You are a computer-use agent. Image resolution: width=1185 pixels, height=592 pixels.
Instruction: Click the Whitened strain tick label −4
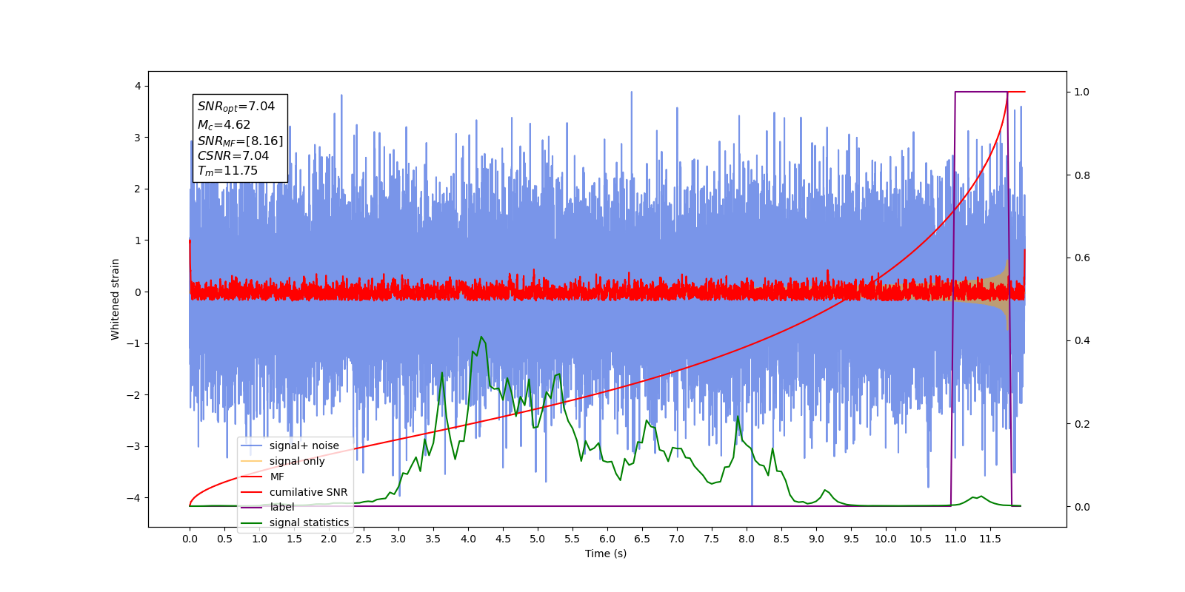[x=133, y=497]
